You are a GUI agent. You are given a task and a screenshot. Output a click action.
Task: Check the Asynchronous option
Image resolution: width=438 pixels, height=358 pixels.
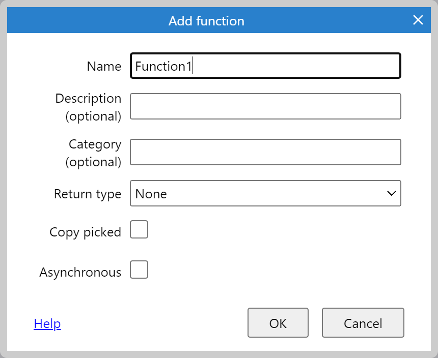139,270
